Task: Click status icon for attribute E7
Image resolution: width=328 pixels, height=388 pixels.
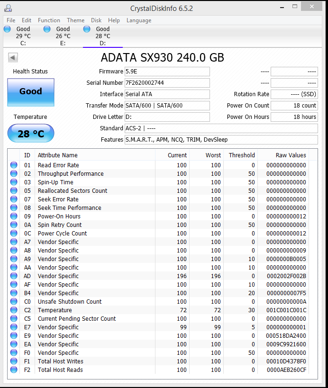Action: tap(14, 327)
